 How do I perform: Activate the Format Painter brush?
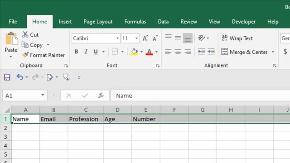tap(43, 55)
